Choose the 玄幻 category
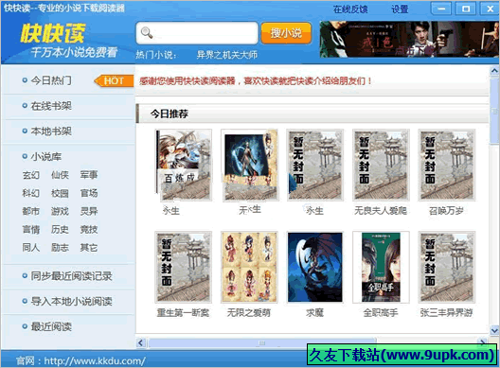Screen dimensions: 500x368 pos(31,175)
